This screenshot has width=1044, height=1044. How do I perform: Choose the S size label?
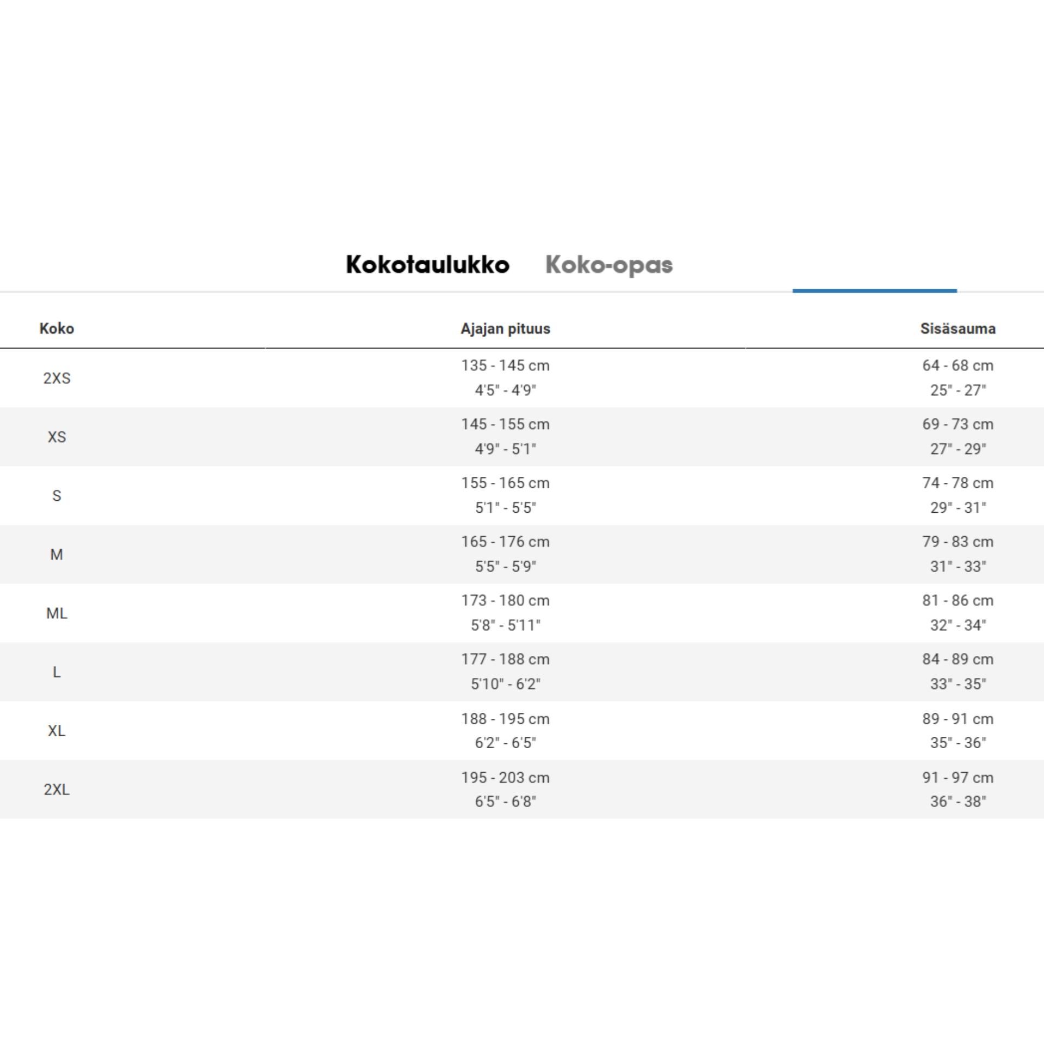pos(57,496)
